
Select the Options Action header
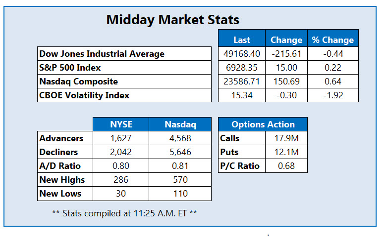point(263,125)
